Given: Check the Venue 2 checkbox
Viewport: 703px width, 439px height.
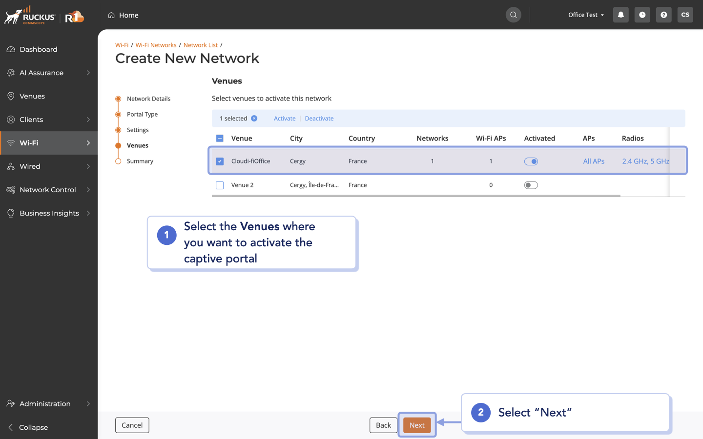Looking at the screenshot, I should pos(219,185).
